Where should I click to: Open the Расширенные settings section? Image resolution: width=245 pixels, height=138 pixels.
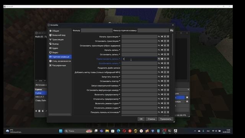(x=60, y=66)
